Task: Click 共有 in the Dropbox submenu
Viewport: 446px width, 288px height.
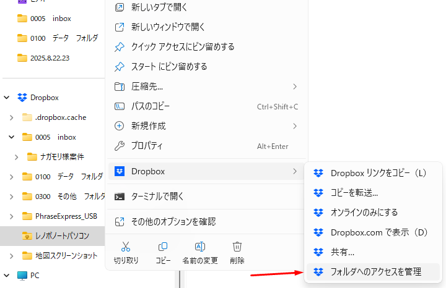Action: click(x=343, y=252)
